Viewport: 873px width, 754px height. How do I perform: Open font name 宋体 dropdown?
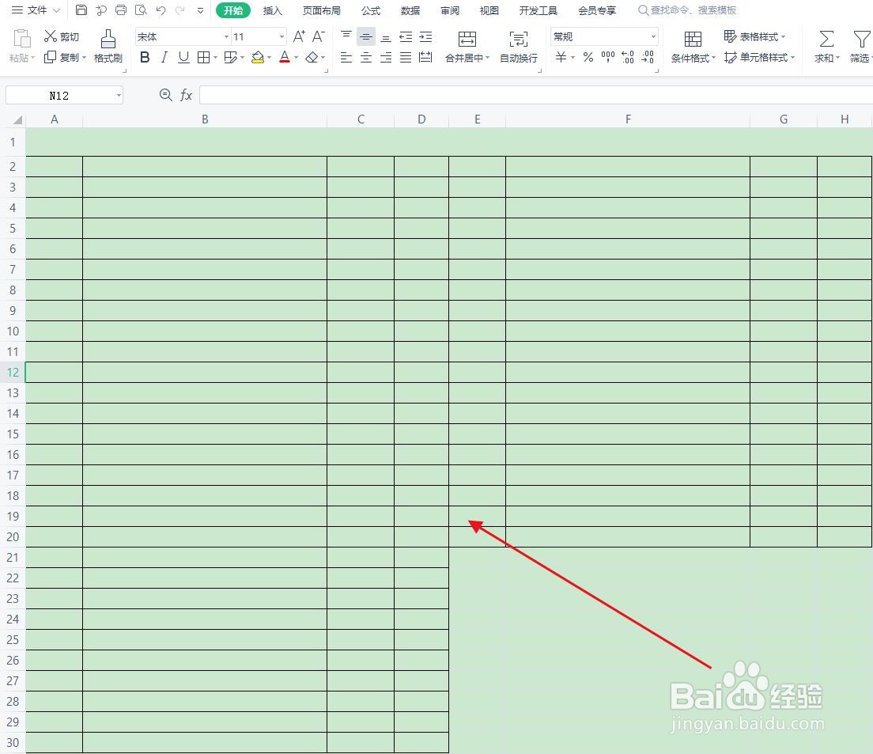pyautogui.click(x=227, y=36)
